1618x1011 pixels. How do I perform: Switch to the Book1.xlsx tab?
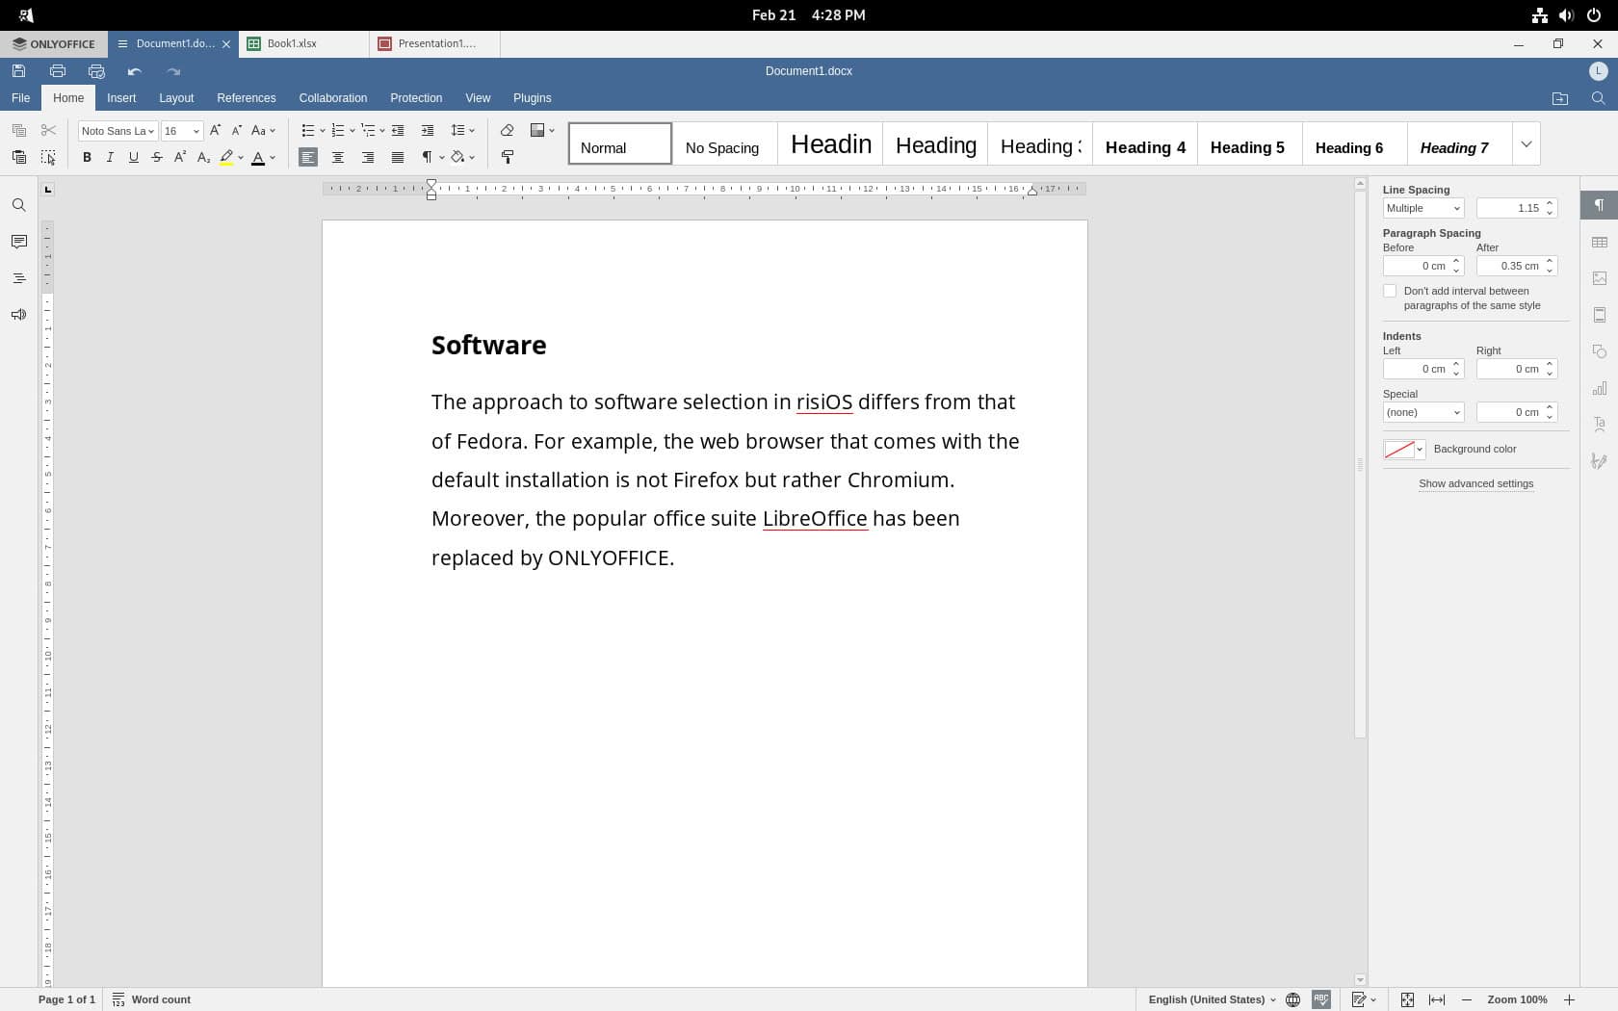[x=292, y=43]
